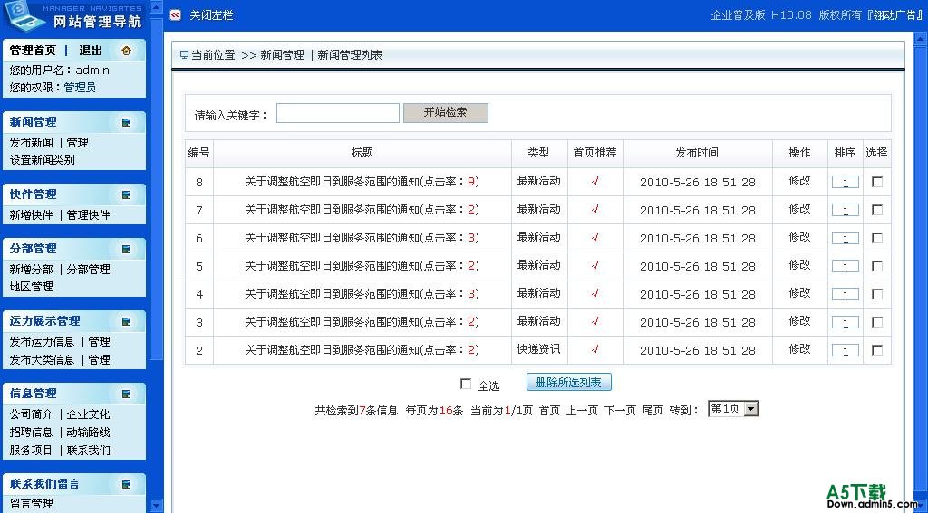Click the 设置新闻类别 sidebar link
The width and height of the screenshot is (928, 513).
[x=43, y=160]
